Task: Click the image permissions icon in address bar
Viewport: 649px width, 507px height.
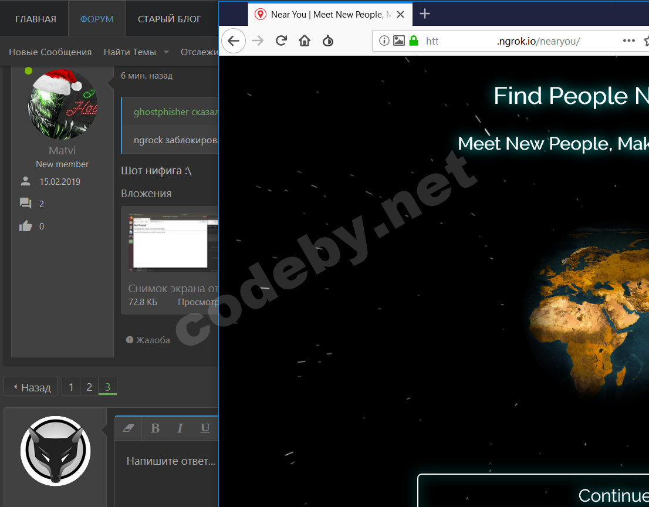Action: click(398, 40)
